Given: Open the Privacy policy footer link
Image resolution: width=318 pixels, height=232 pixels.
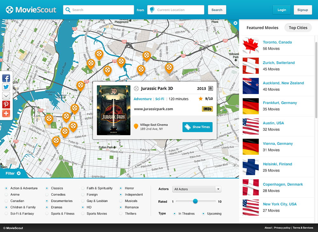Looking at the screenshot, I should [282, 228].
